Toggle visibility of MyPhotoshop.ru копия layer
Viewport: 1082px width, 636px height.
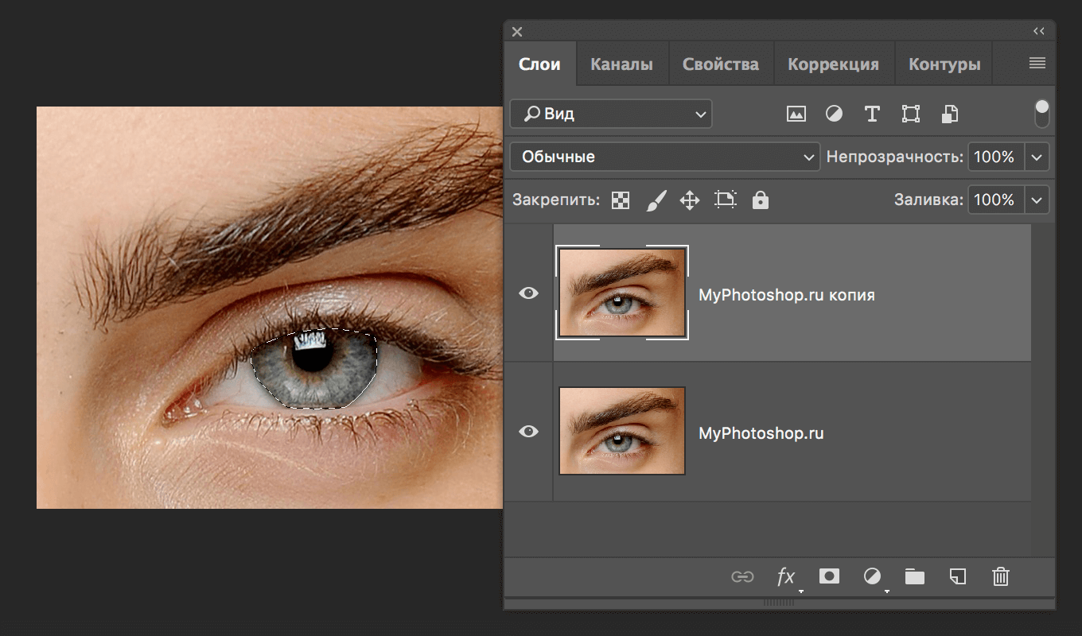528,293
